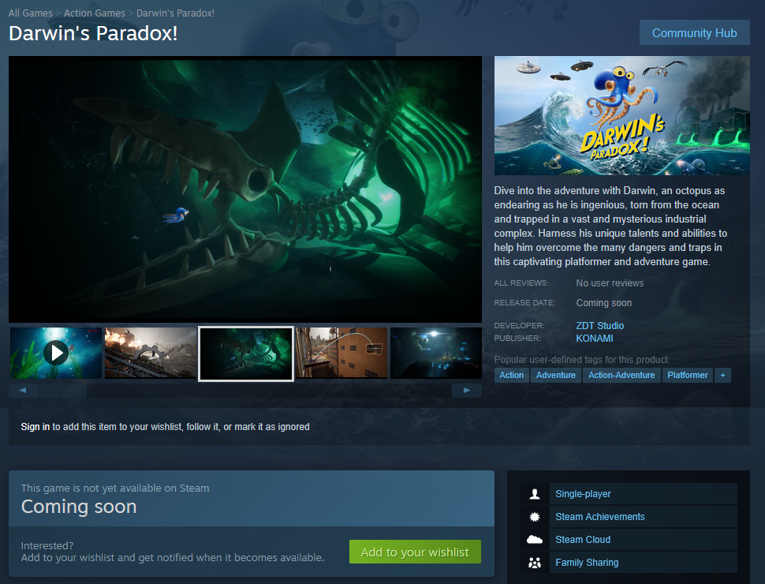Open publisher KONAMI page
This screenshot has width=765, height=584.
tap(594, 339)
